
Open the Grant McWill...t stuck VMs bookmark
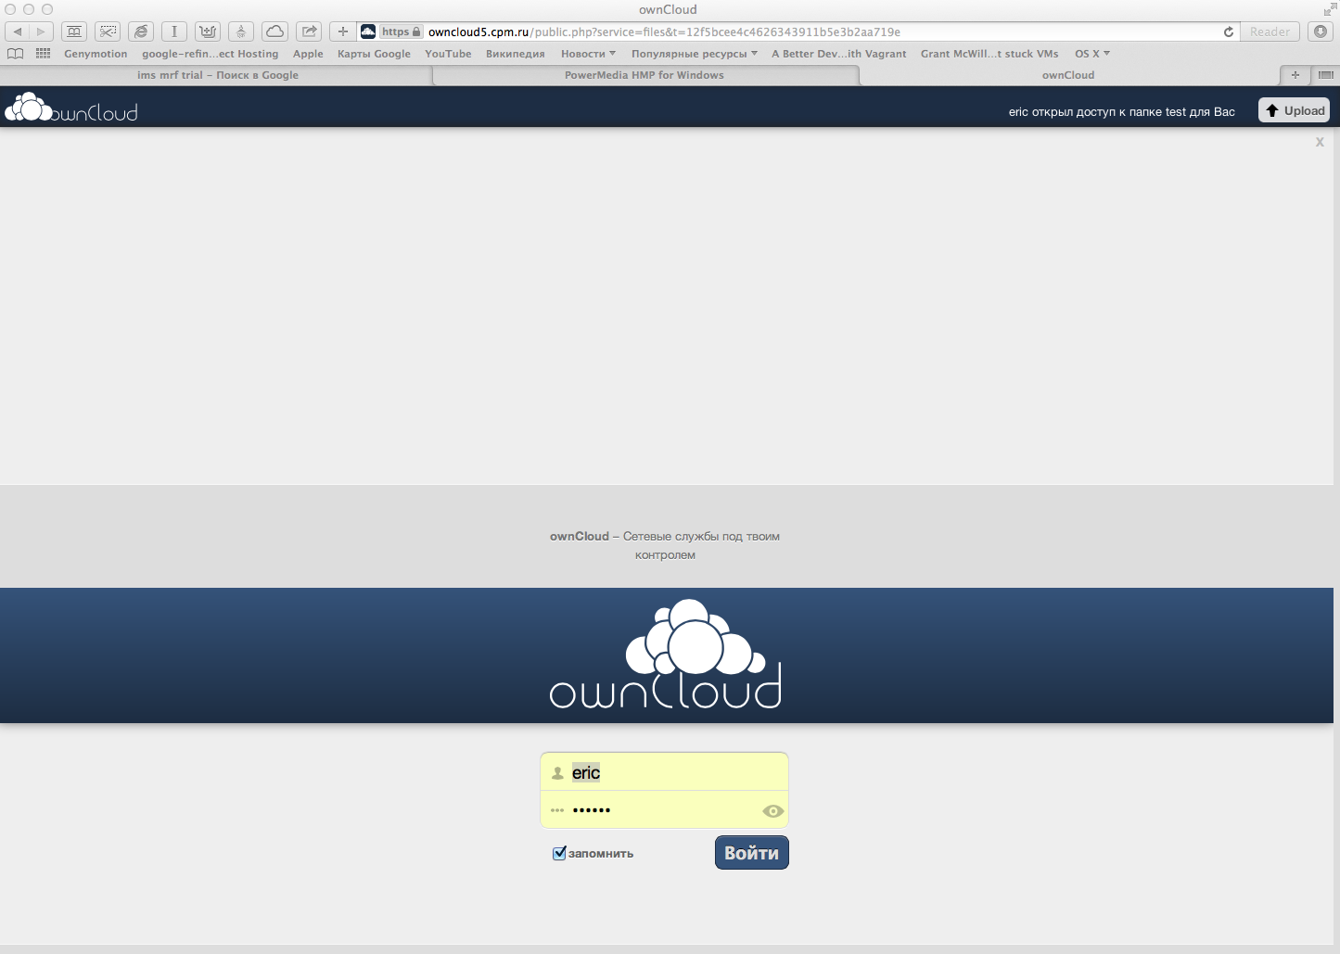989,54
